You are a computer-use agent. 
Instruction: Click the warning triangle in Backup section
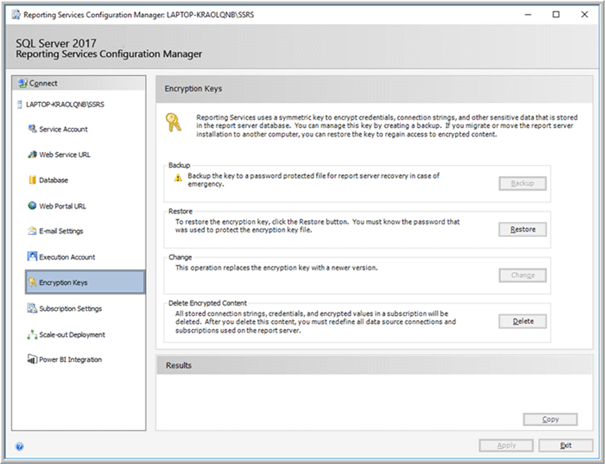tap(178, 178)
